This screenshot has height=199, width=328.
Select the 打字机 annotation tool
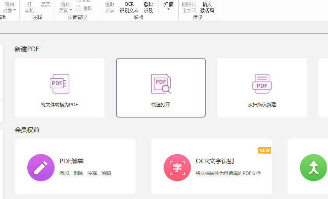pyautogui.click(x=29, y=7)
